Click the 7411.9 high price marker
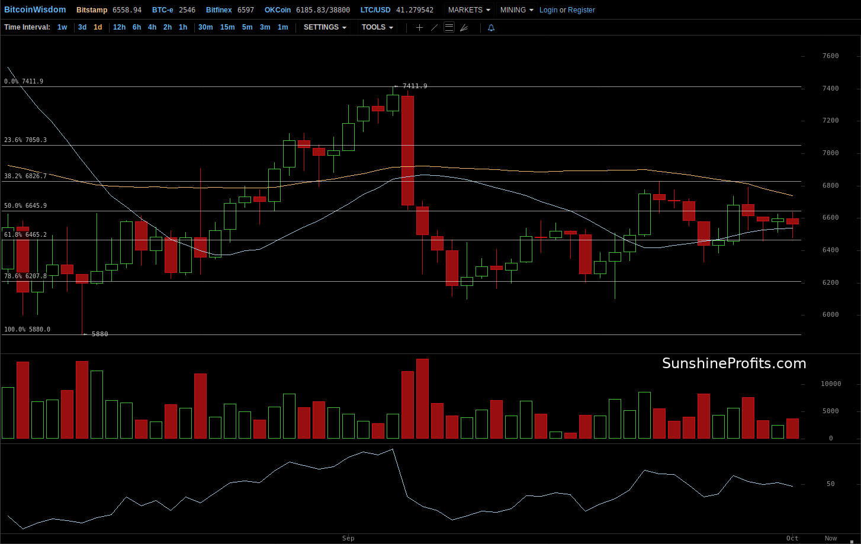Image resolution: width=861 pixels, height=544 pixels. pyautogui.click(x=410, y=86)
